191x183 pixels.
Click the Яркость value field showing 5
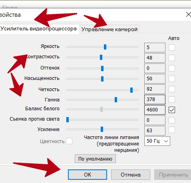pos(155,48)
